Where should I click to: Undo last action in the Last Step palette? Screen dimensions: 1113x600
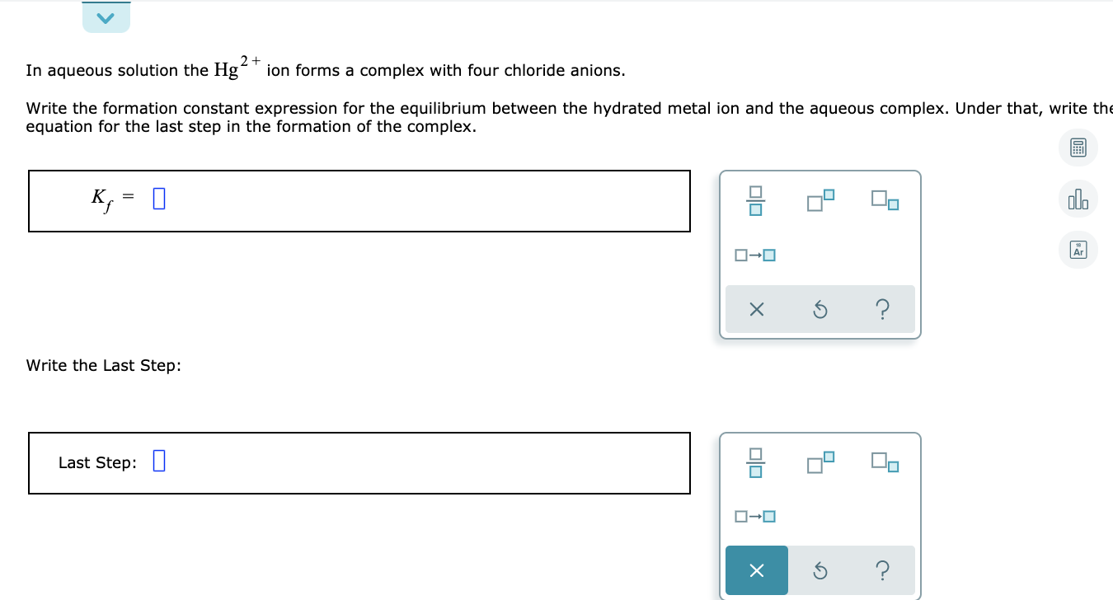pyautogui.click(x=819, y=570)
